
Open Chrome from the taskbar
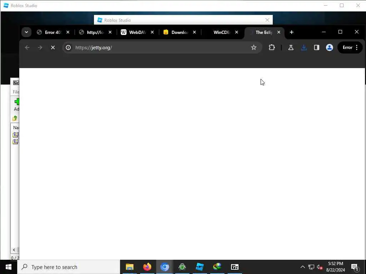(164, 267)
